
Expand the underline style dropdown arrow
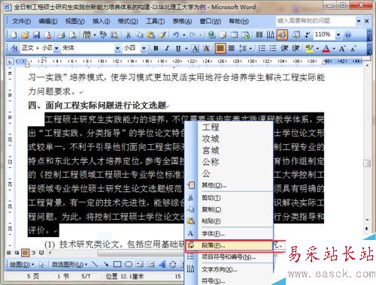pyautogui.click(x=186, y=49)
